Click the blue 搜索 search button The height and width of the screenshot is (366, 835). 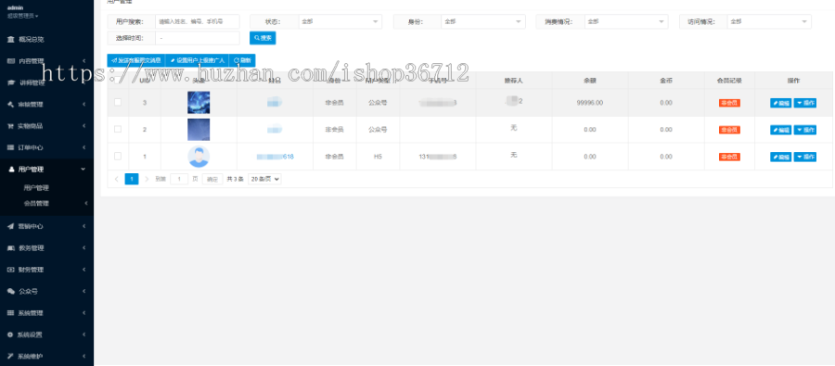[x=263, y=38]
